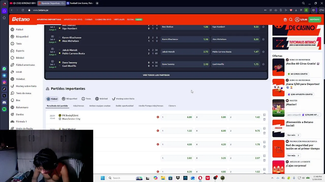325x182 pixels.
Task: Open the Betano search magnifier icon
Action: pos(291,19)
